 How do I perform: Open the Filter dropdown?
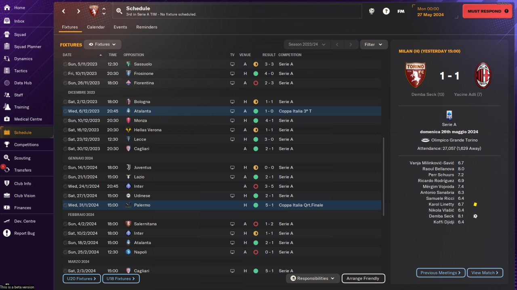[x=374, y=44]
